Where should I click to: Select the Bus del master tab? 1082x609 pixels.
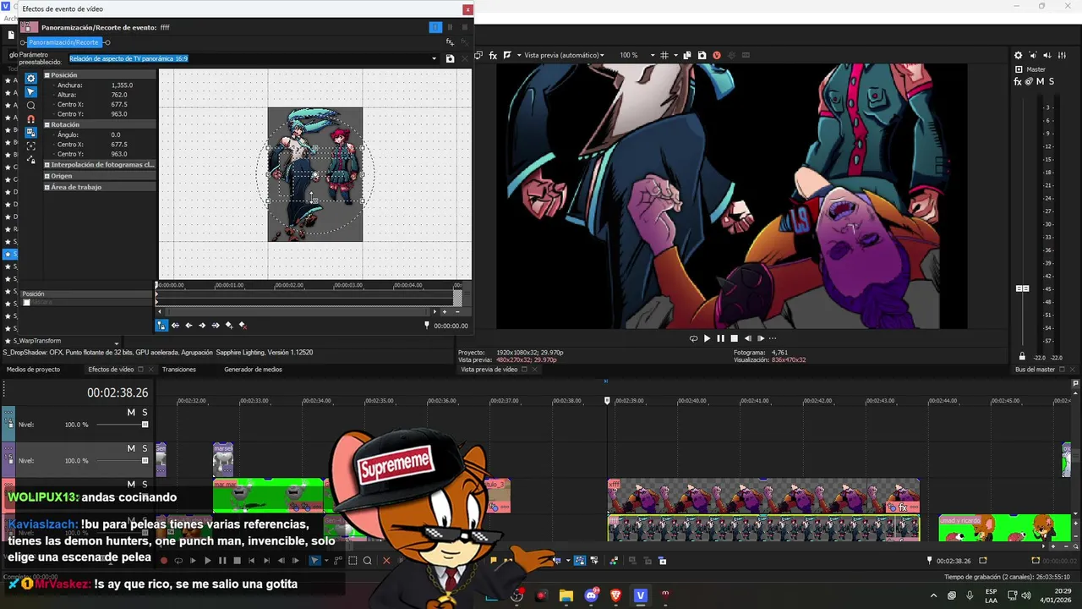(x=1035, y=370)
